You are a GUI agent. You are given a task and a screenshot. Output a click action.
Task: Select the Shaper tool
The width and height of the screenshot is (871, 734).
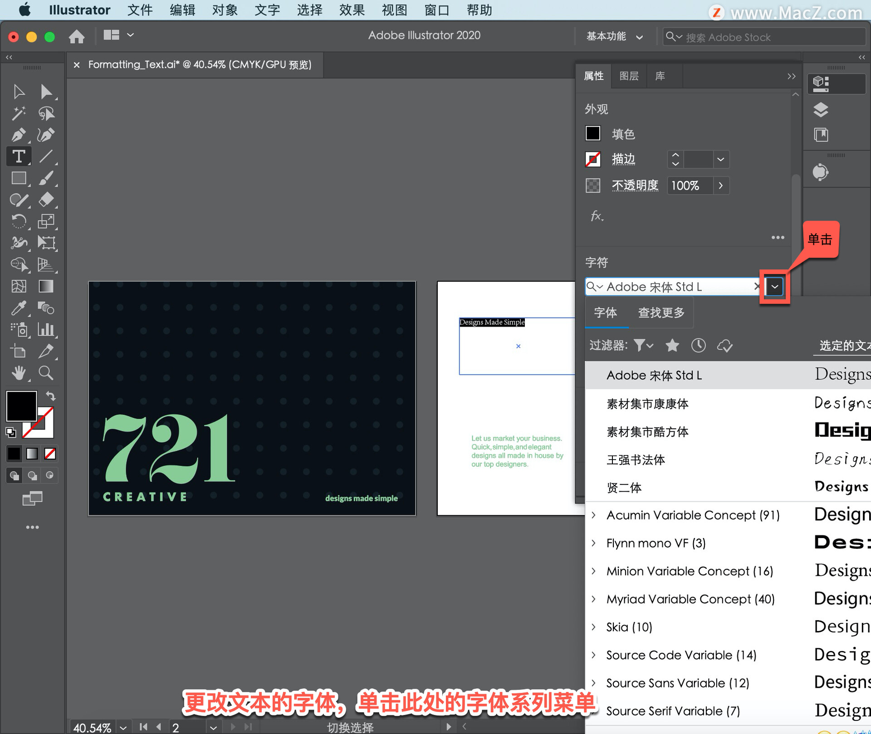19,200
